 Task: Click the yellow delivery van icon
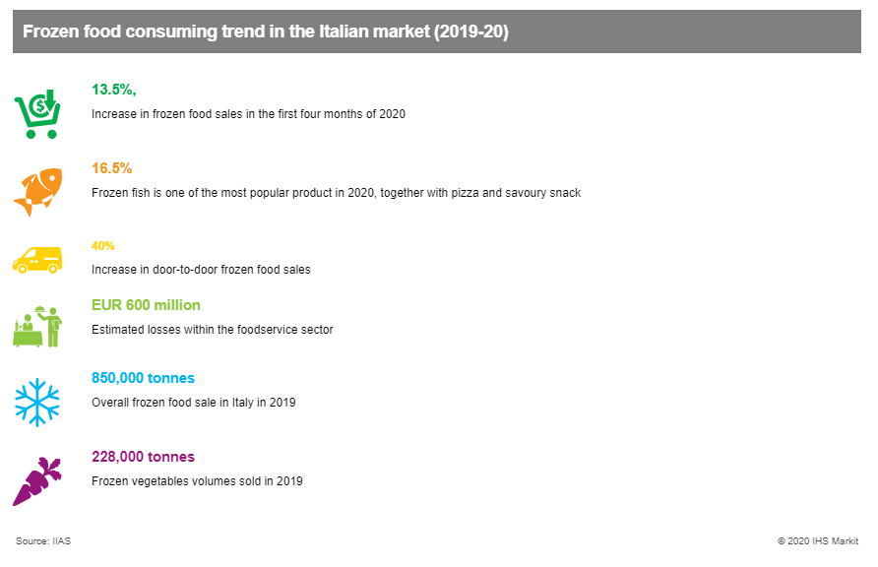pos(37,260)
